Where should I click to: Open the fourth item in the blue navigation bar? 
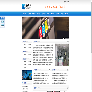39,14
